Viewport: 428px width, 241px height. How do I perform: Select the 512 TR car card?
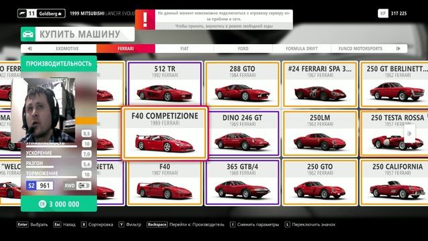tap(165, 84)
